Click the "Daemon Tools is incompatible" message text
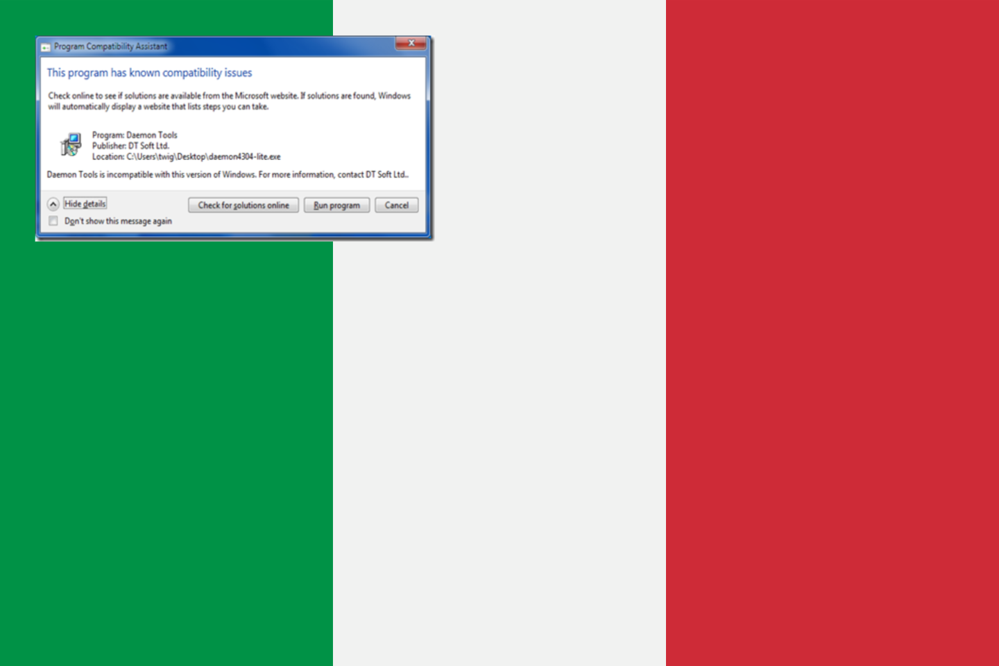The image size is (999, 666). point(228,175)
